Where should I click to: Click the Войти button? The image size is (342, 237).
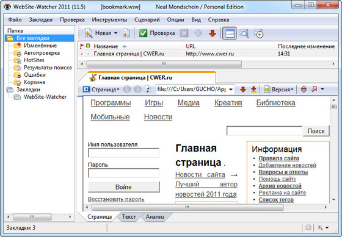click(x=123, y=187)
